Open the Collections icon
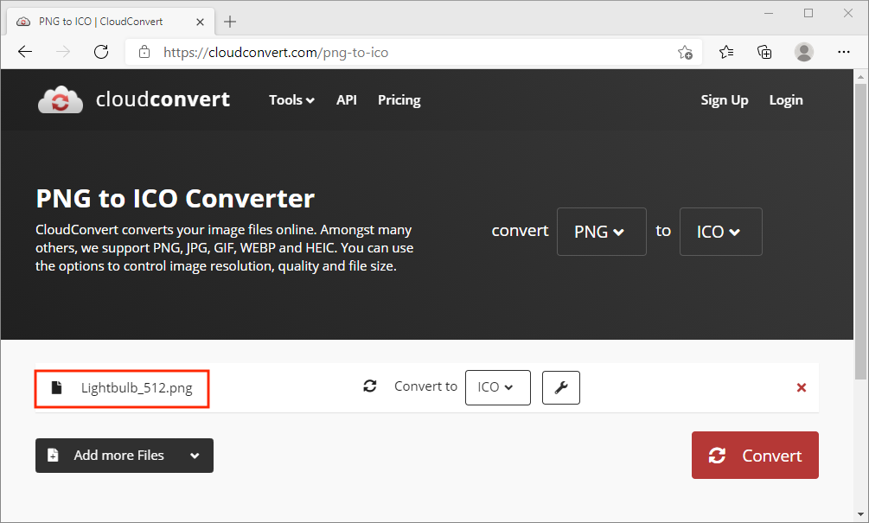This screenshot has height=523, width=869. 764,52
